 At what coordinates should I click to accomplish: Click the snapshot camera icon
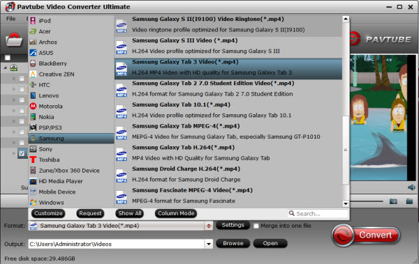[x=393, y=201]
